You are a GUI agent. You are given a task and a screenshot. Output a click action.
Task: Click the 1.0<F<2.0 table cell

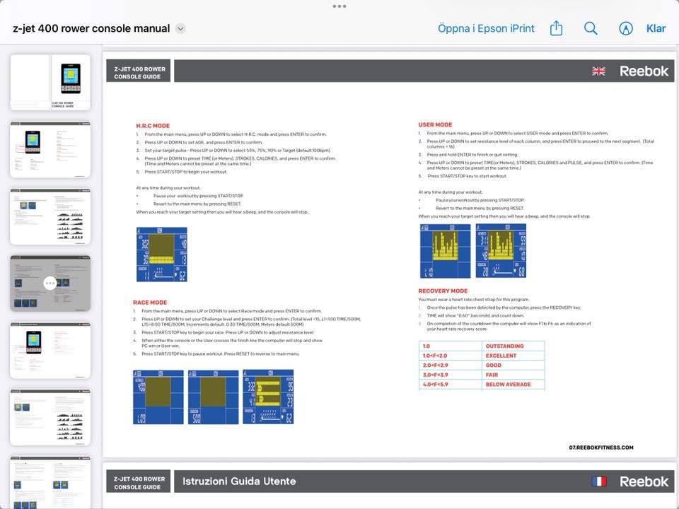451,356
